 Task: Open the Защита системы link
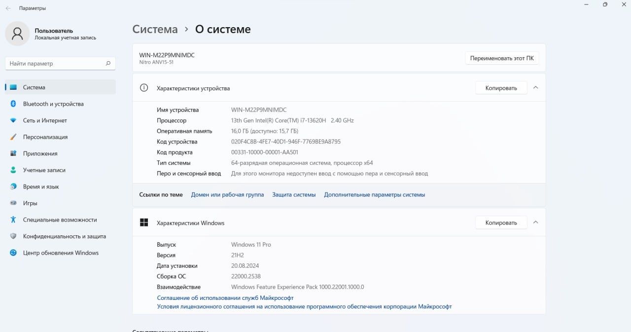[294, 195]
